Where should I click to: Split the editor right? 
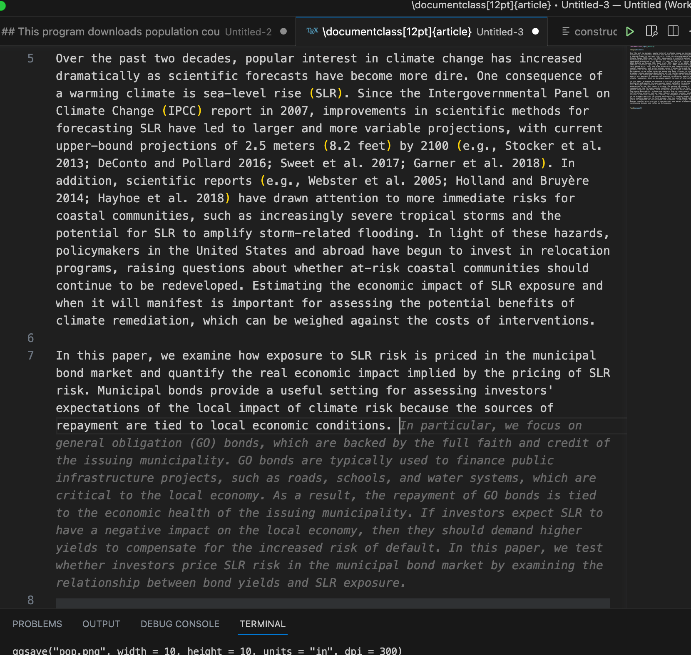(x=673, y=32)
